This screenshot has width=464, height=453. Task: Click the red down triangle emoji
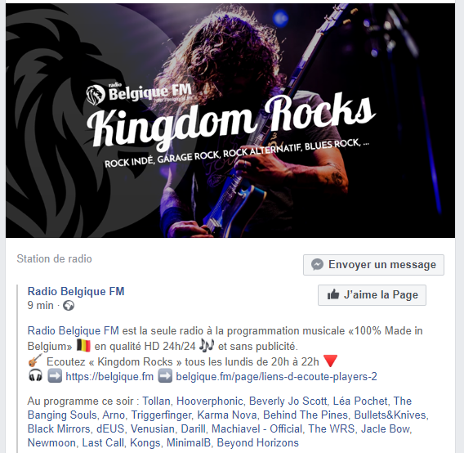click(x=330, y=361)
